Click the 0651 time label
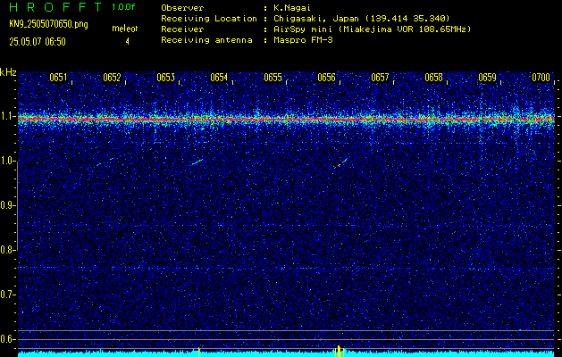Image resolution: width=562 pixels, height=357 pixels. pyautogui.click(x=58, y=78)
